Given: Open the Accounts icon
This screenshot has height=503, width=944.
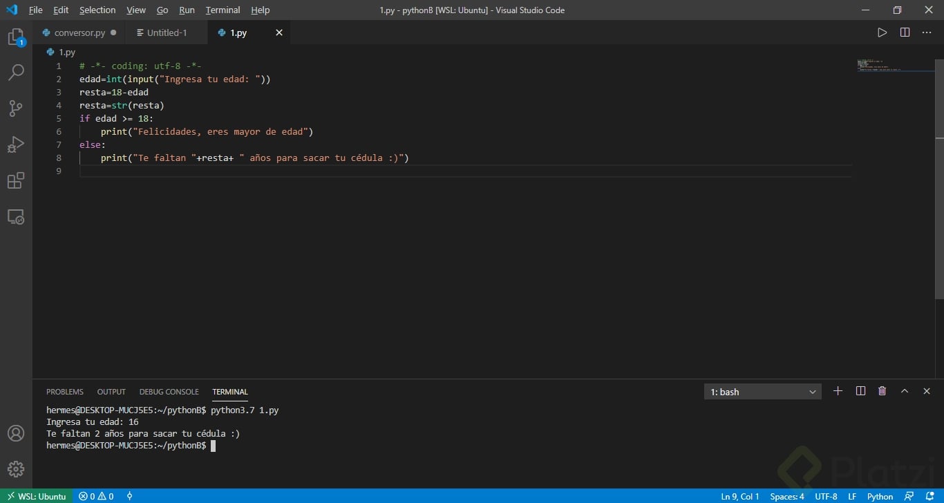Looking at the screenshot, I should coord(16,433).
